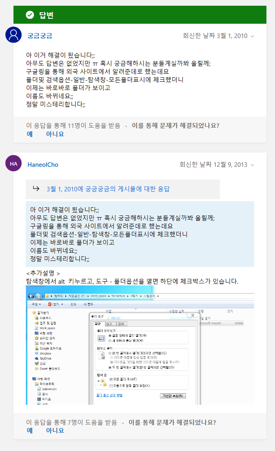Open the 궁금궁금 profile name link
The width and height of the screenshot is (275, 451).
click(x=40, y=36)
